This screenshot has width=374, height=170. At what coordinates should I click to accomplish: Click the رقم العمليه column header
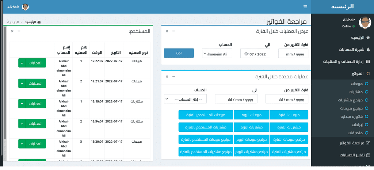click(81, 50)
